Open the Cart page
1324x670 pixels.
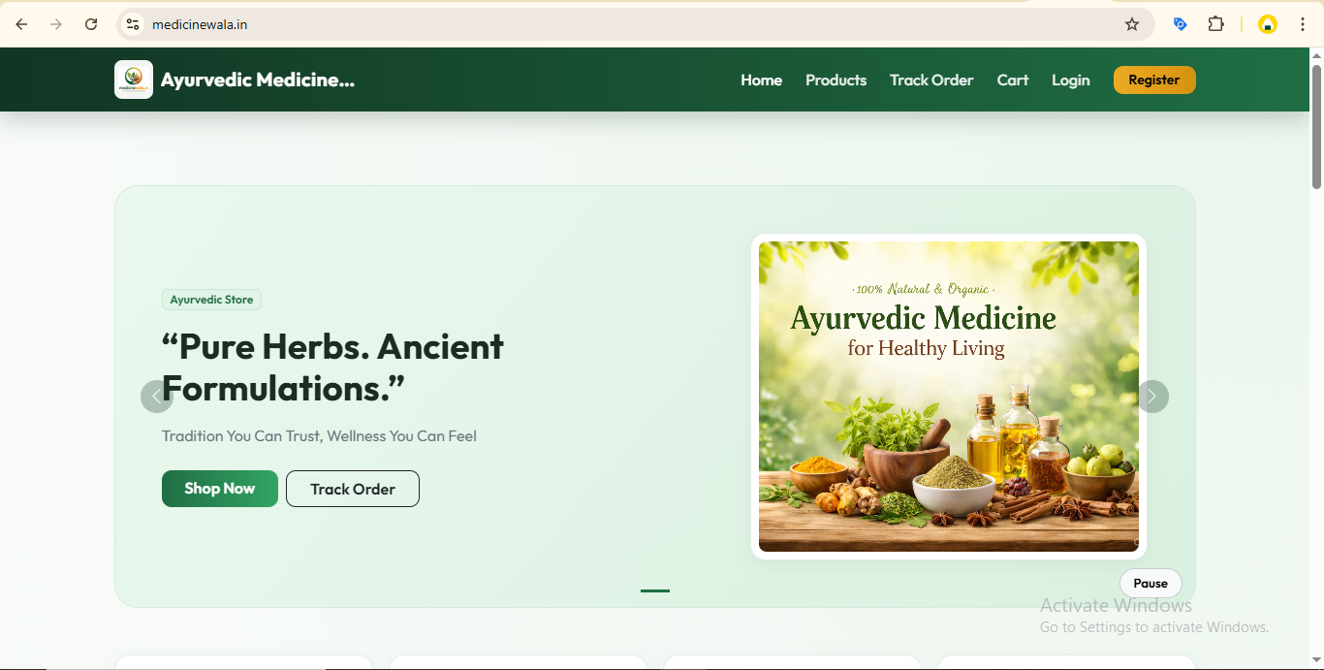tap(1012, 80)
